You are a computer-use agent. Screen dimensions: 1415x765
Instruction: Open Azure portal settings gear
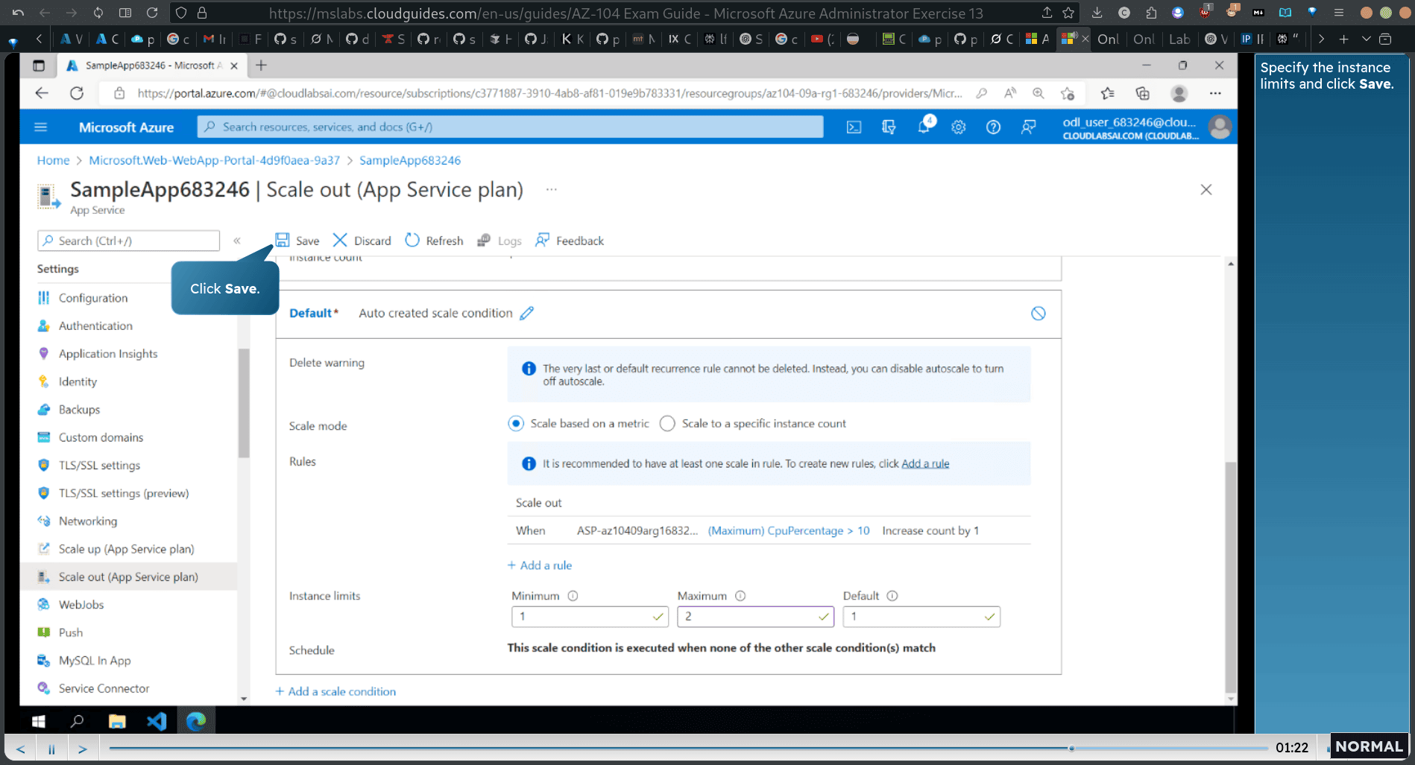click(959, 127)
